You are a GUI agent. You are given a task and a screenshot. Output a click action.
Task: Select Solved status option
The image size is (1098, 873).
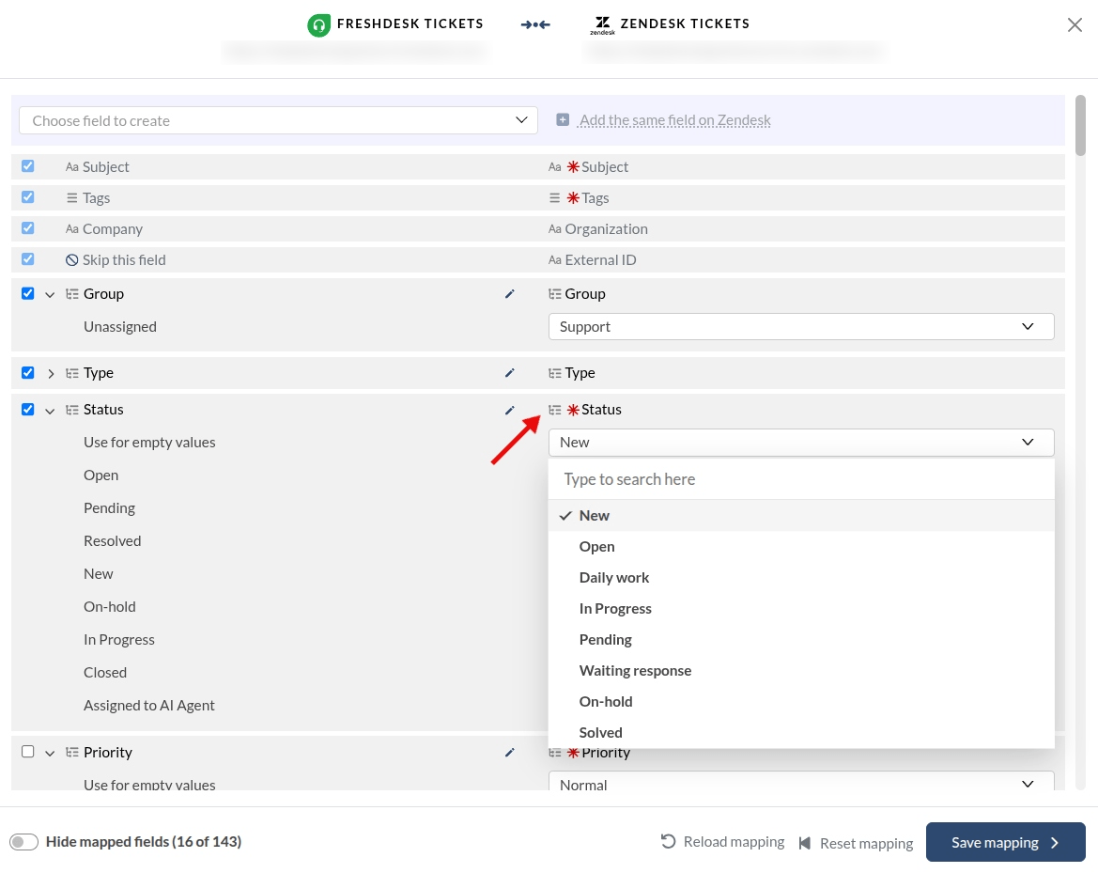[801, 732]
